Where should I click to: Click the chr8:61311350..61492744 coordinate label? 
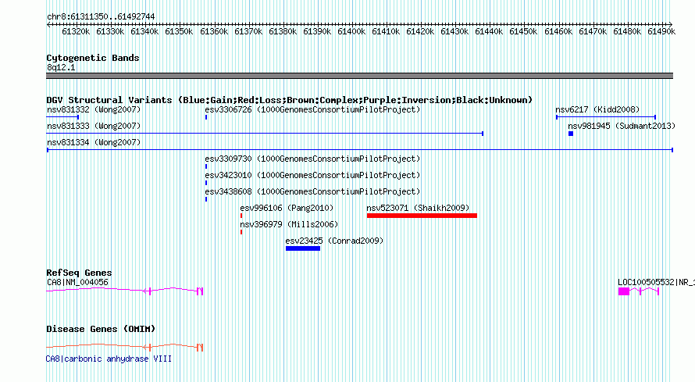pos(101,17)
